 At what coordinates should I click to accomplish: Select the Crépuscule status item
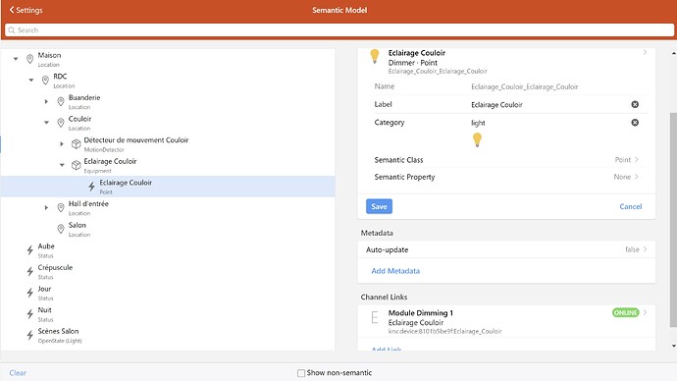[168, 271]
